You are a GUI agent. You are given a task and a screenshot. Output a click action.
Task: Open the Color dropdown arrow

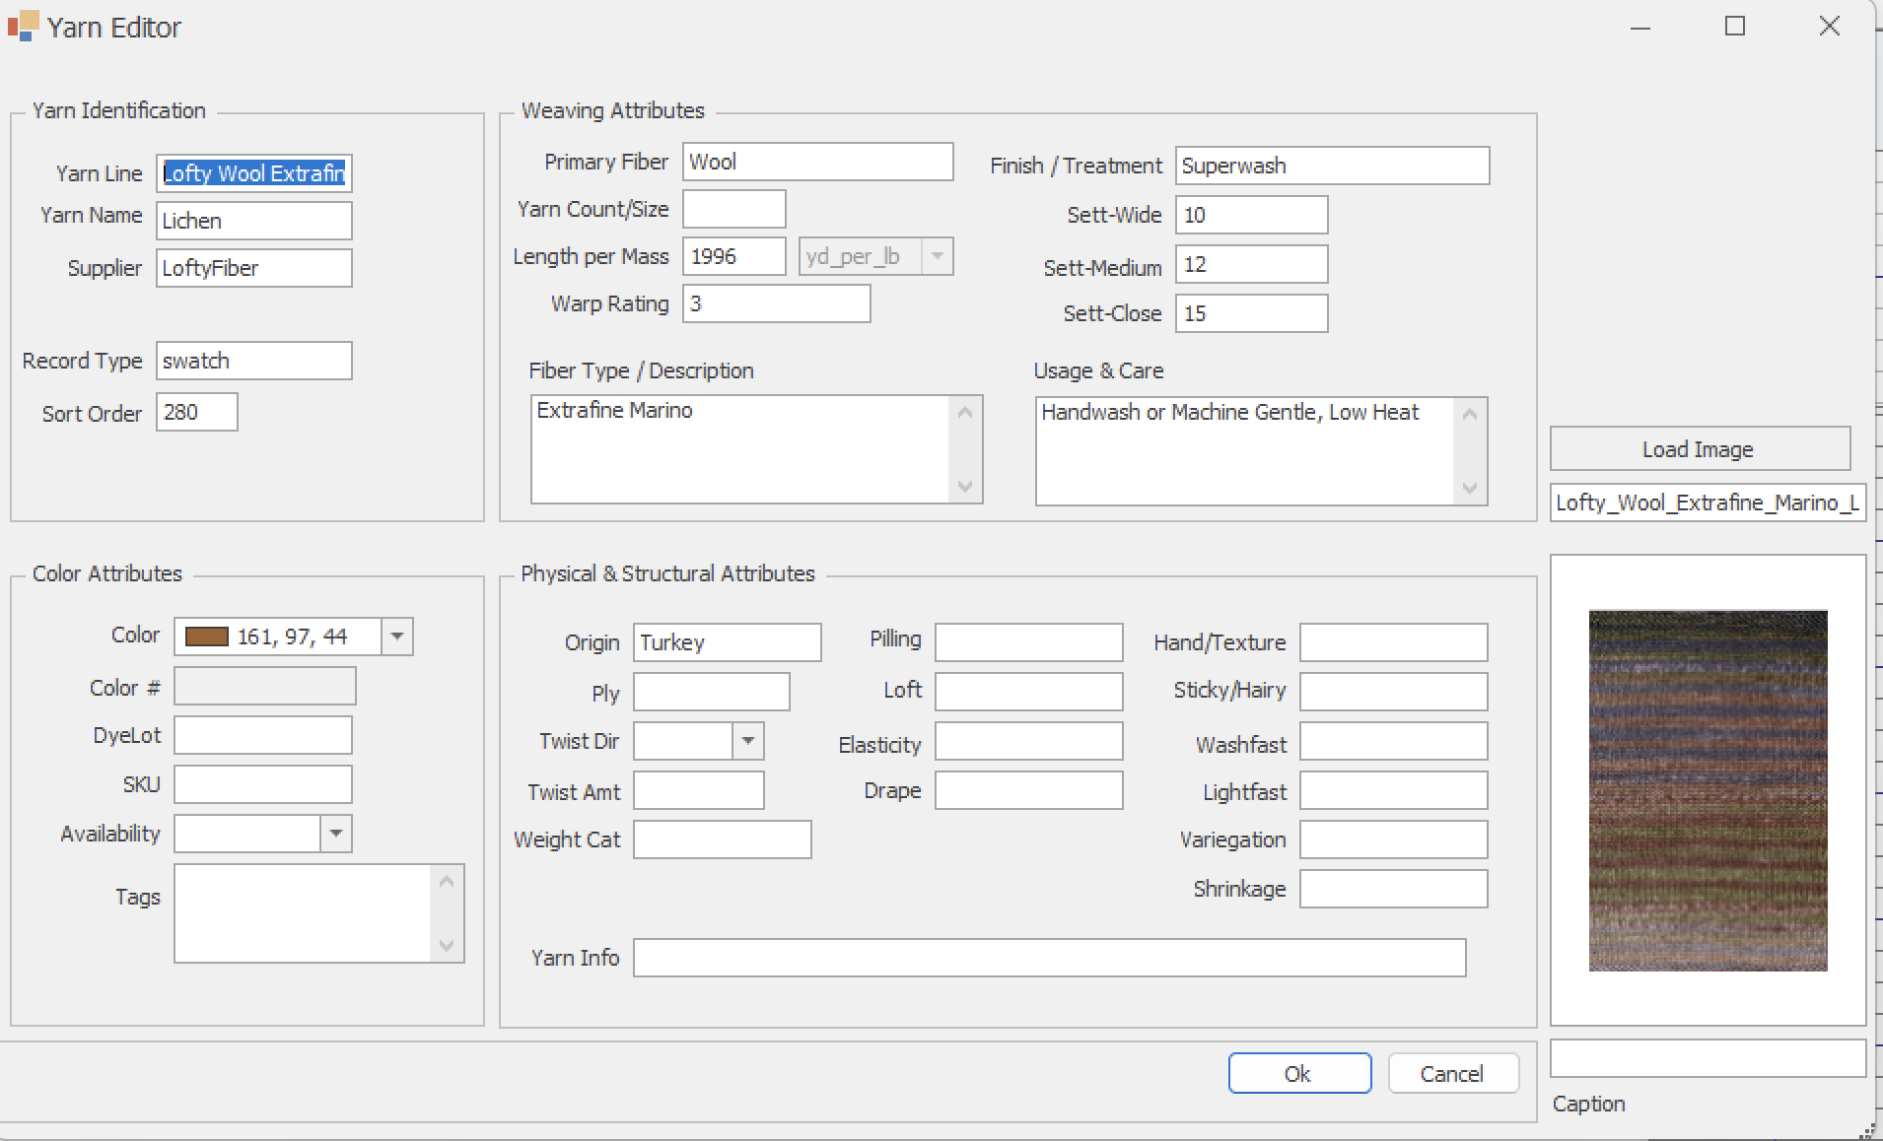(x=396, y=637)
